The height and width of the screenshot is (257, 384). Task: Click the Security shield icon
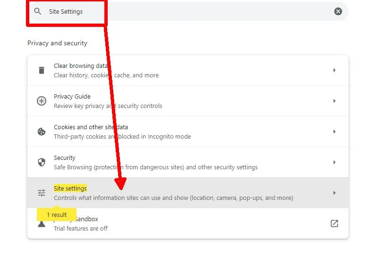point(42,162)
